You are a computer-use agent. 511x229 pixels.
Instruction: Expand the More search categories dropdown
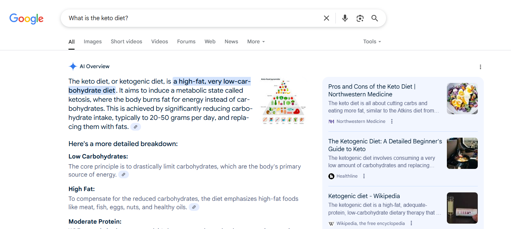click(x=255, y=41)
